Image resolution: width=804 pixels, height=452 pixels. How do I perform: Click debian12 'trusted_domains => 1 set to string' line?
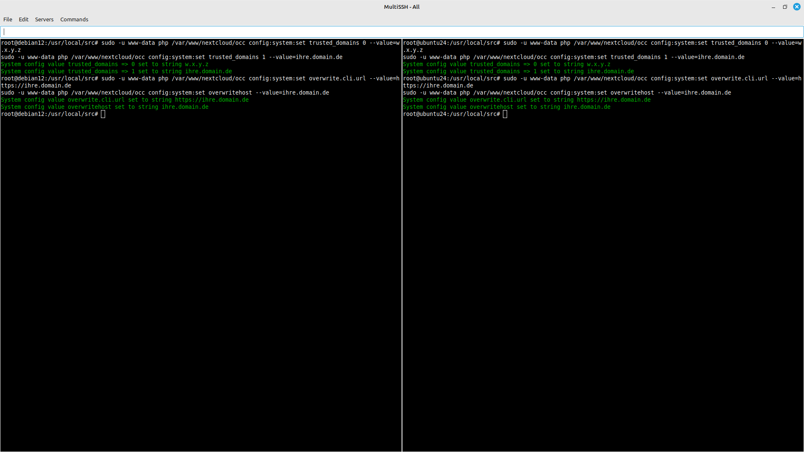click(x=116, y=71)
